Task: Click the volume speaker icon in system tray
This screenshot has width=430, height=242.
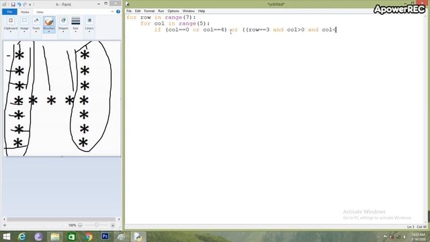Action: (x=404, y=237)
